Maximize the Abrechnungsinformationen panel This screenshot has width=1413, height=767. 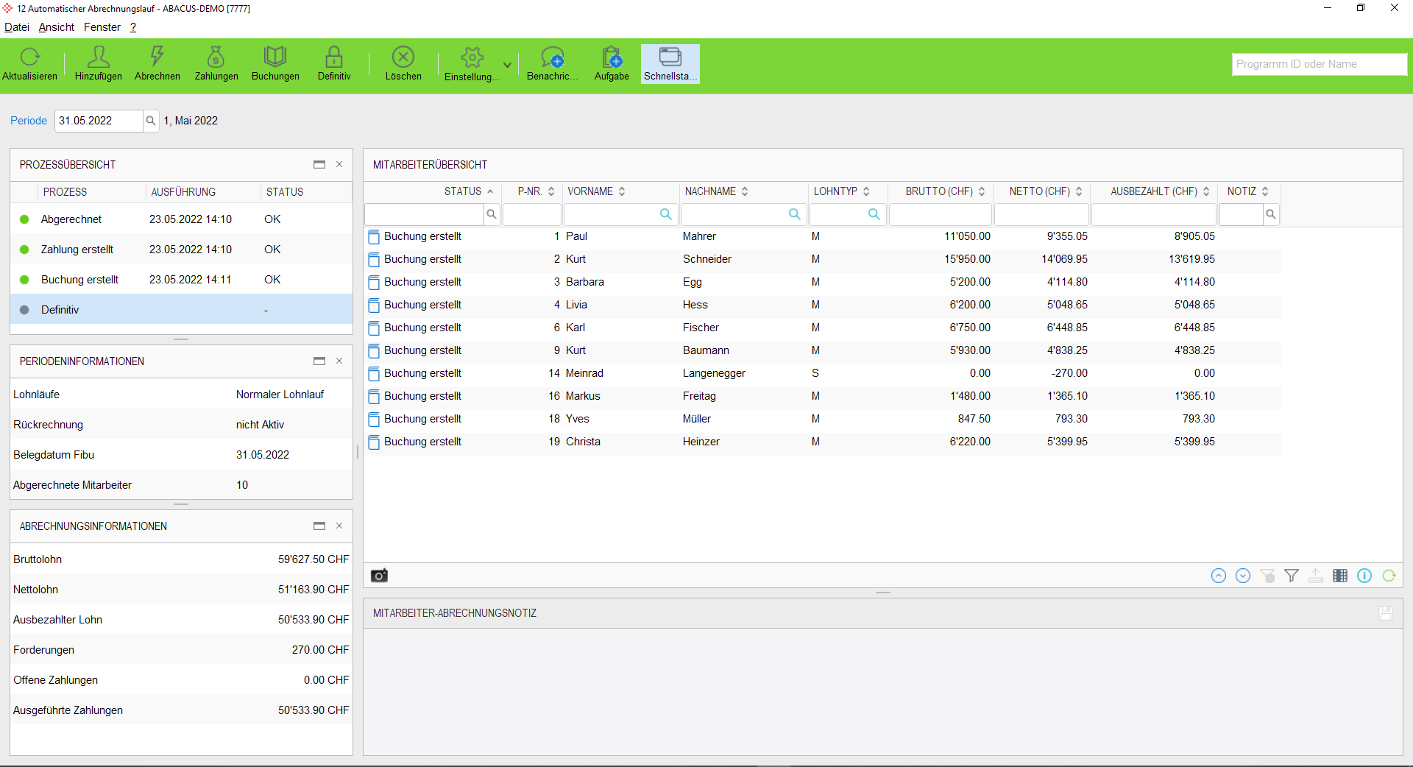(319, 526)
